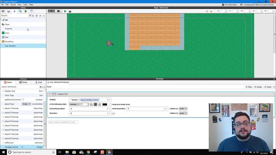Expand the Display Size attribute
The image size is (276, 155).
(3, 91)
